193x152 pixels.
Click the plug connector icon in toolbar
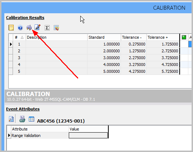[29, 28]
